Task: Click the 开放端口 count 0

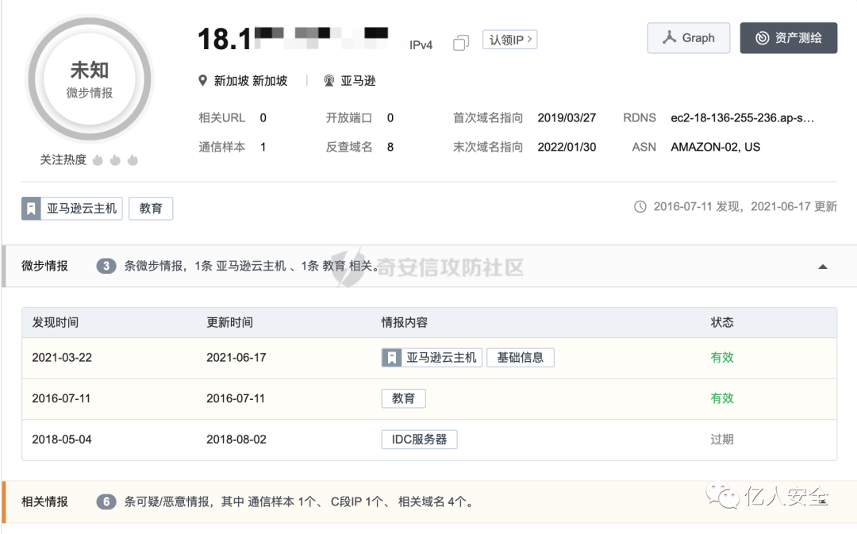Action: click(390, 118)
